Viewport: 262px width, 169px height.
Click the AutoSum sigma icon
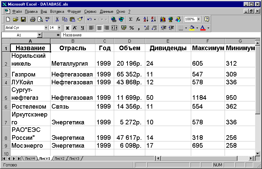click(x=131, y=19)
